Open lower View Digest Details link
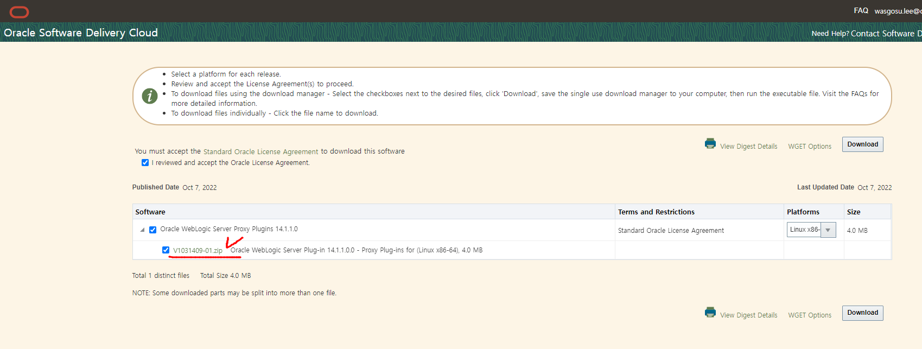The height and width of the screenshot is (349, 922). [x=748, y=315]
